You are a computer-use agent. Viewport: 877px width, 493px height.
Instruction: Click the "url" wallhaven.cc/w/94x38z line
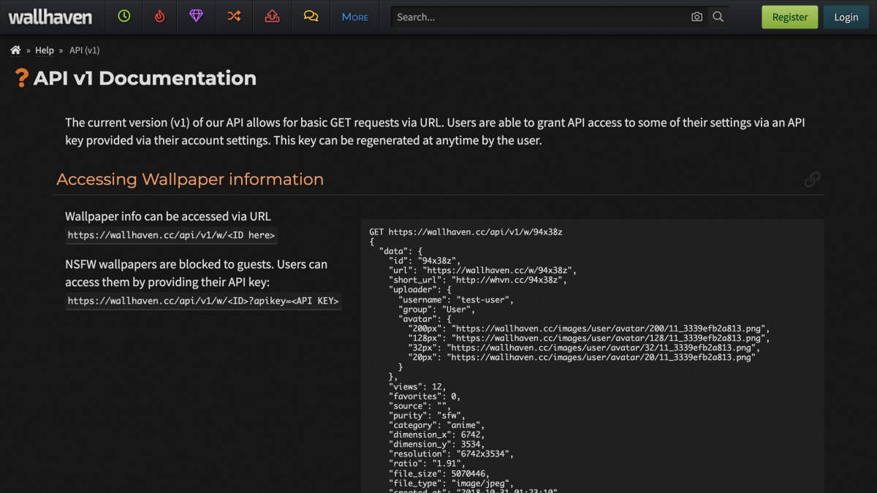click(482, 271)
